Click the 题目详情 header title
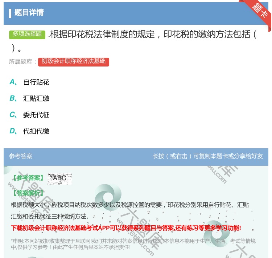 29,12
